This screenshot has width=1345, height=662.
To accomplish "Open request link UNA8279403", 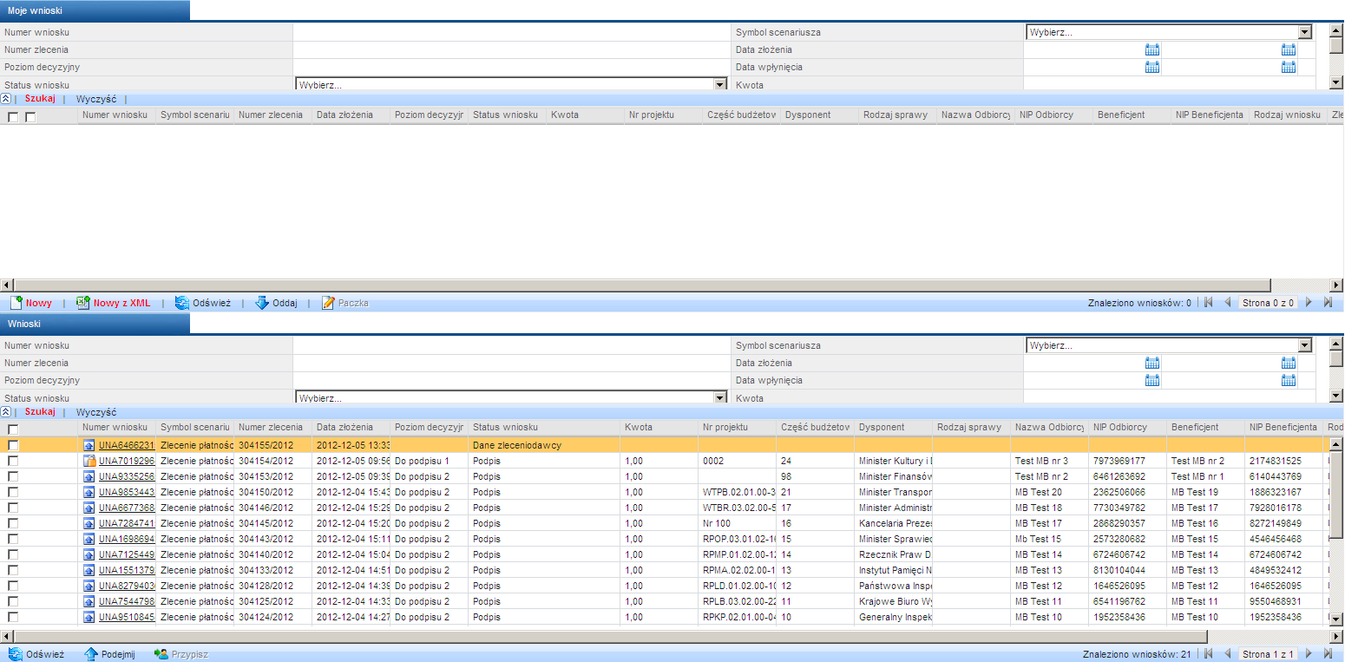I will click(x=127, y=586).
